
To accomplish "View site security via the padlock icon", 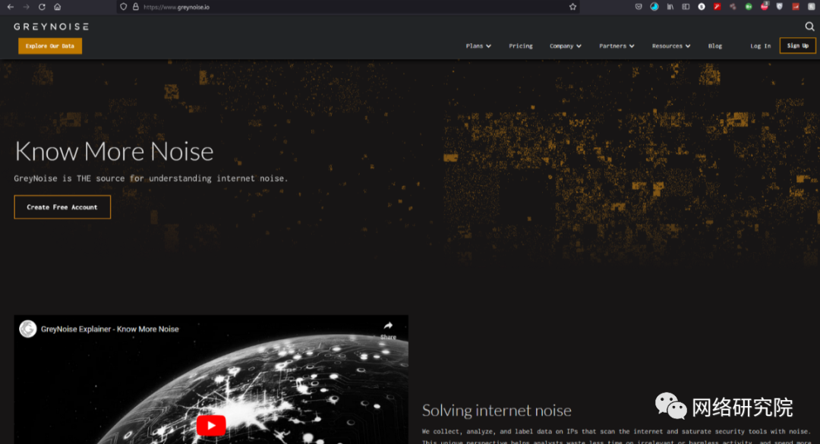I will tap(135, 7).
